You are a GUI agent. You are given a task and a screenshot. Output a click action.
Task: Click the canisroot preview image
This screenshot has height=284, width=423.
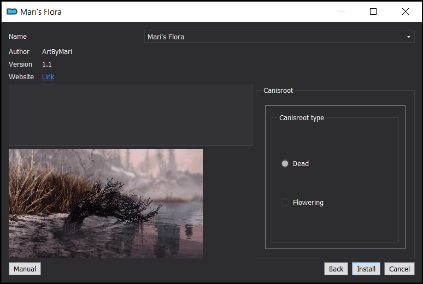[x=106, y=204]
